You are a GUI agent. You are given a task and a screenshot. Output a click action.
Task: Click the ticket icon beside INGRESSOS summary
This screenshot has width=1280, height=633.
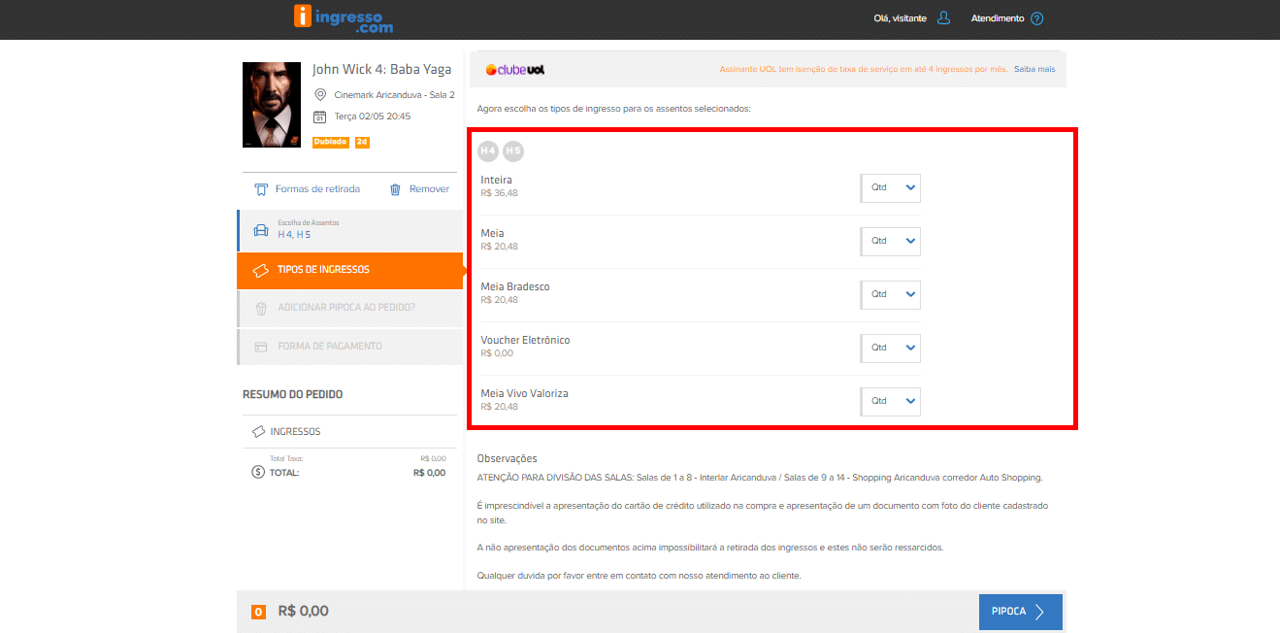click(258, 431)
